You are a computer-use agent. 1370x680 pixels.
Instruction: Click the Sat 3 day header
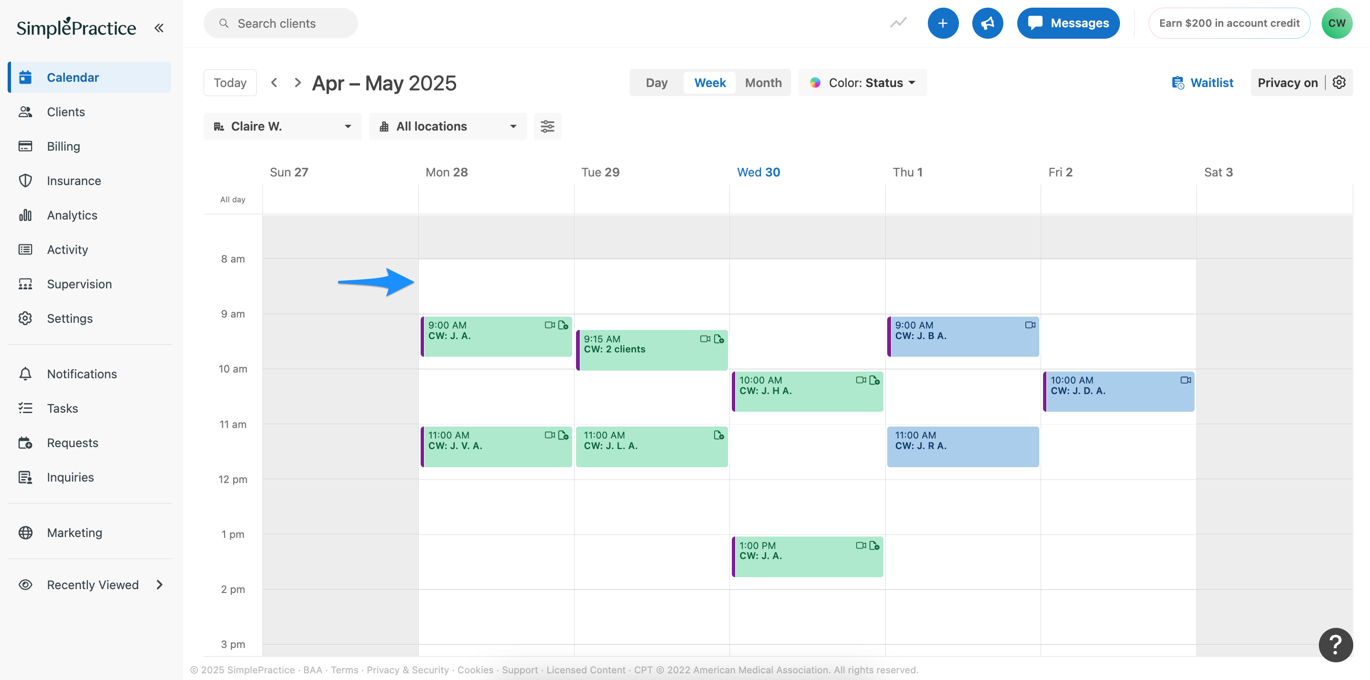click(1218, 172)
